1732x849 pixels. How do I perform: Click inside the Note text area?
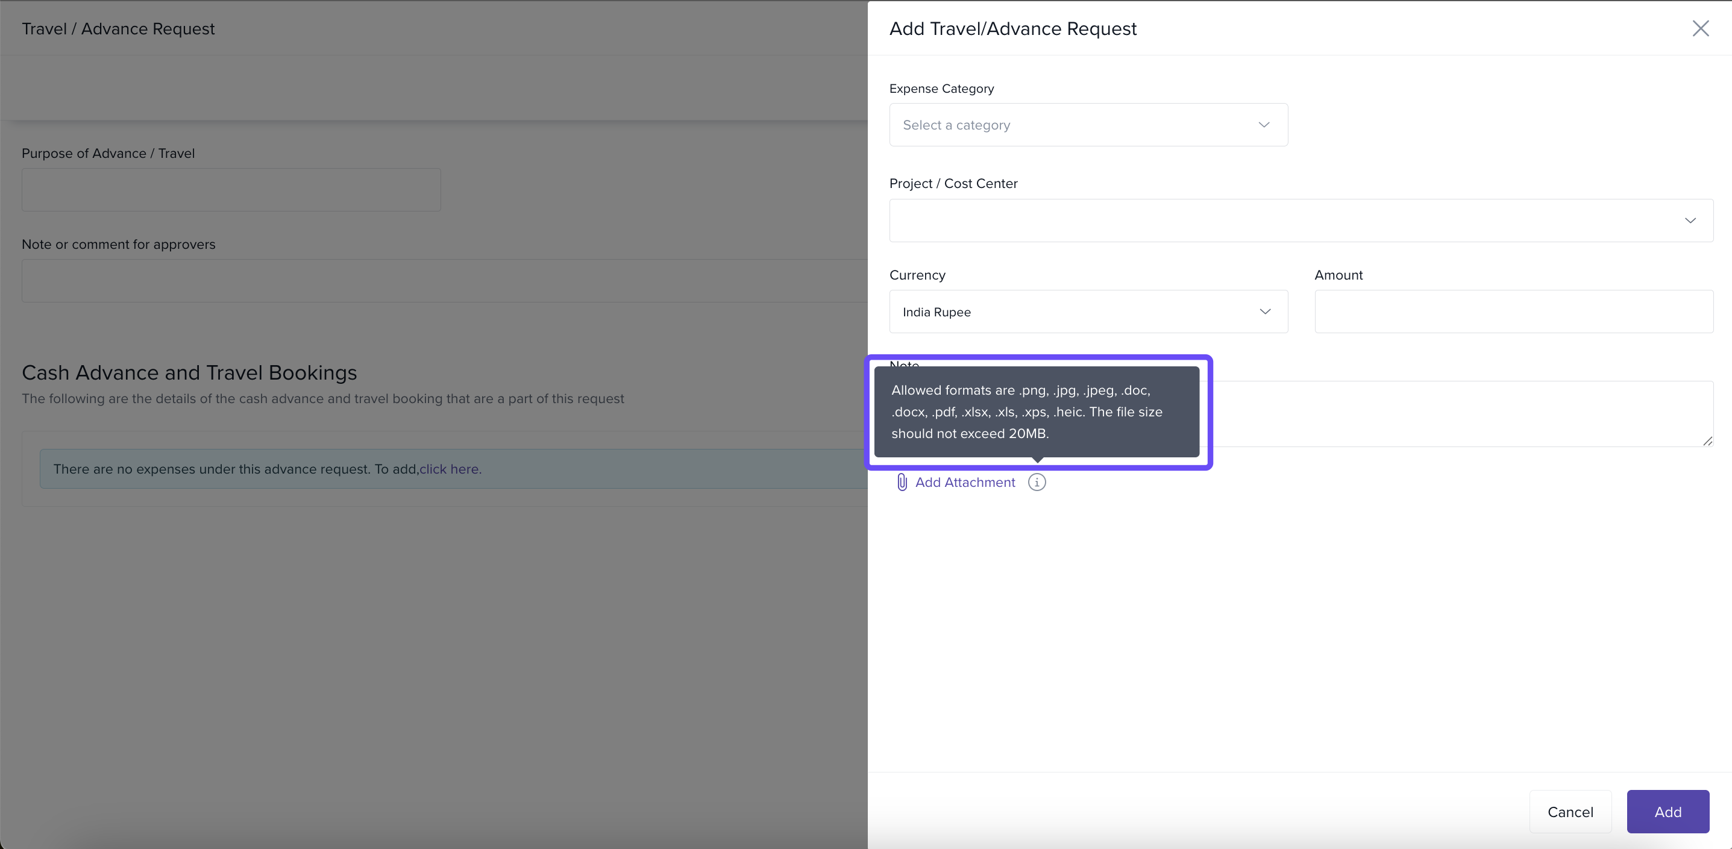click(x=1446, y=413)
